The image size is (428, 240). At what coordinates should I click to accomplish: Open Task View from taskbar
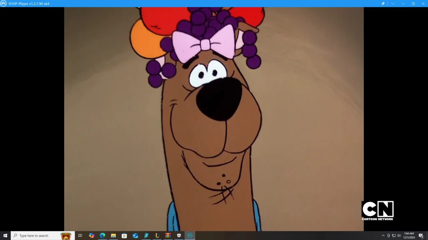(x=80, y=236)
